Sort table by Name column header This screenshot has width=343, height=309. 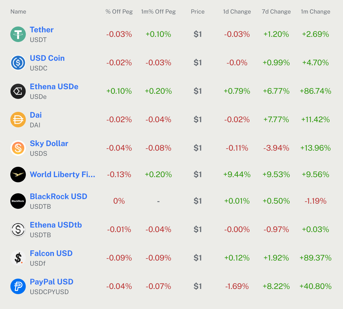[x=18, y=12]
